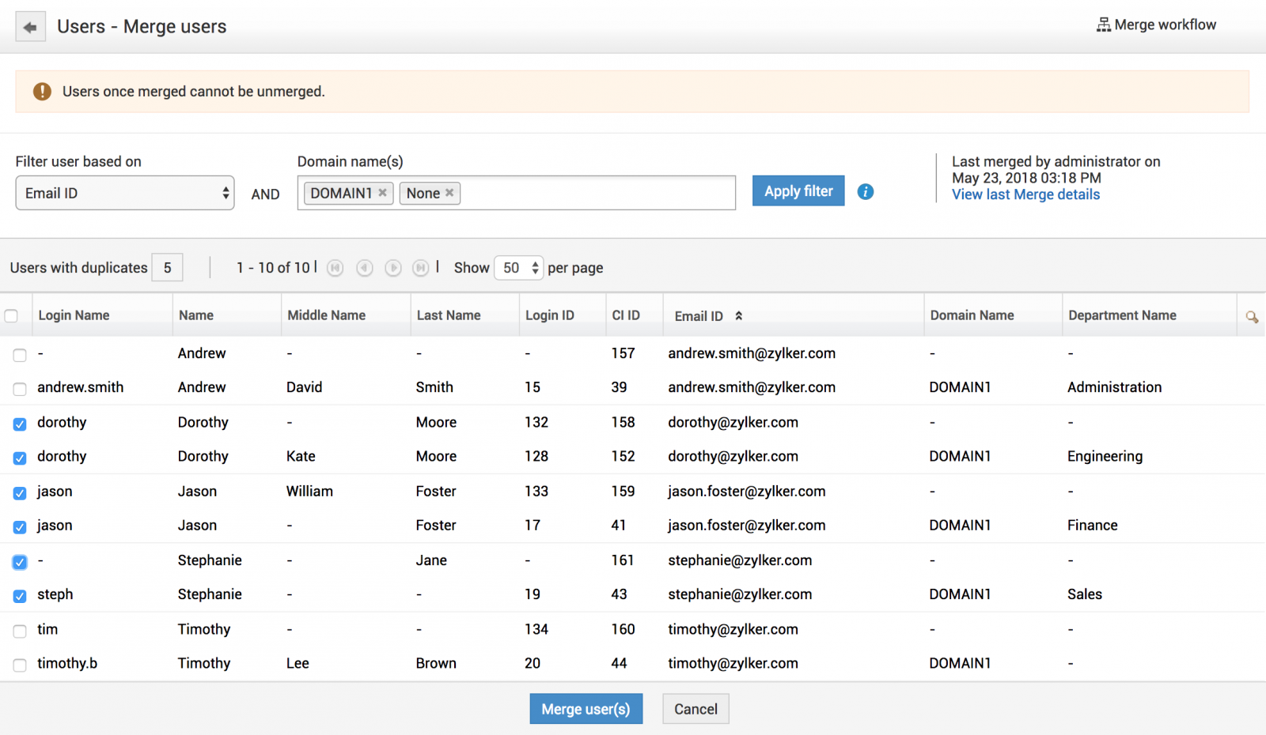Click inside the Domain name(s) field

pos(597,193)
